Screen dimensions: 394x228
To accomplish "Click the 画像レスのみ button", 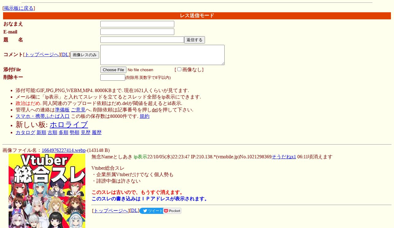I will pos(85,55).
